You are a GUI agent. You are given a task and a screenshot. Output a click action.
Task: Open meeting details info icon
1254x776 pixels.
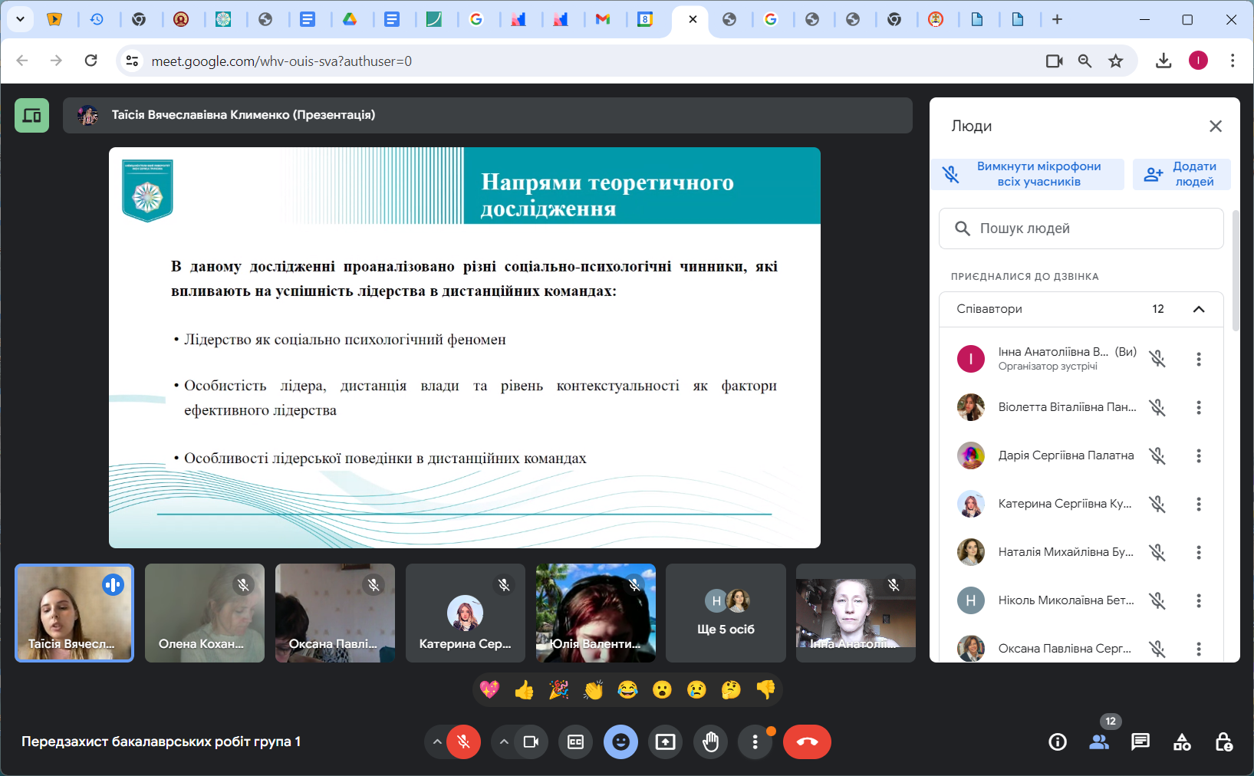coord(1057,741)
